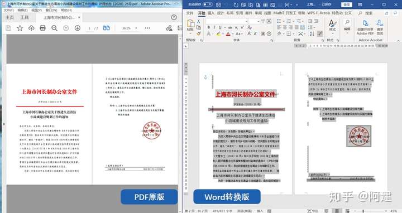Open the 设计 ribbon tab in Word
Viewport: 402px width, 213px height.
pos(221,13)
